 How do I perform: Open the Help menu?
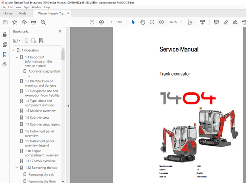tap(47, 7)
